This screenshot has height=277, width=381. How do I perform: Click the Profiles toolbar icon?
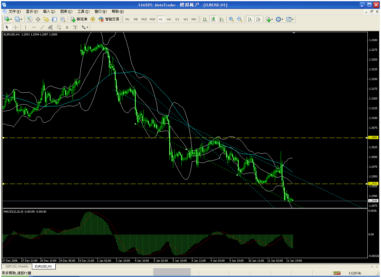coord(17,19)
